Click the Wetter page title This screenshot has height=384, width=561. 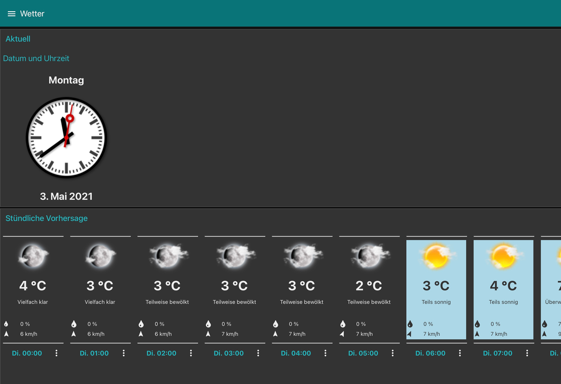tap(32, 14)
